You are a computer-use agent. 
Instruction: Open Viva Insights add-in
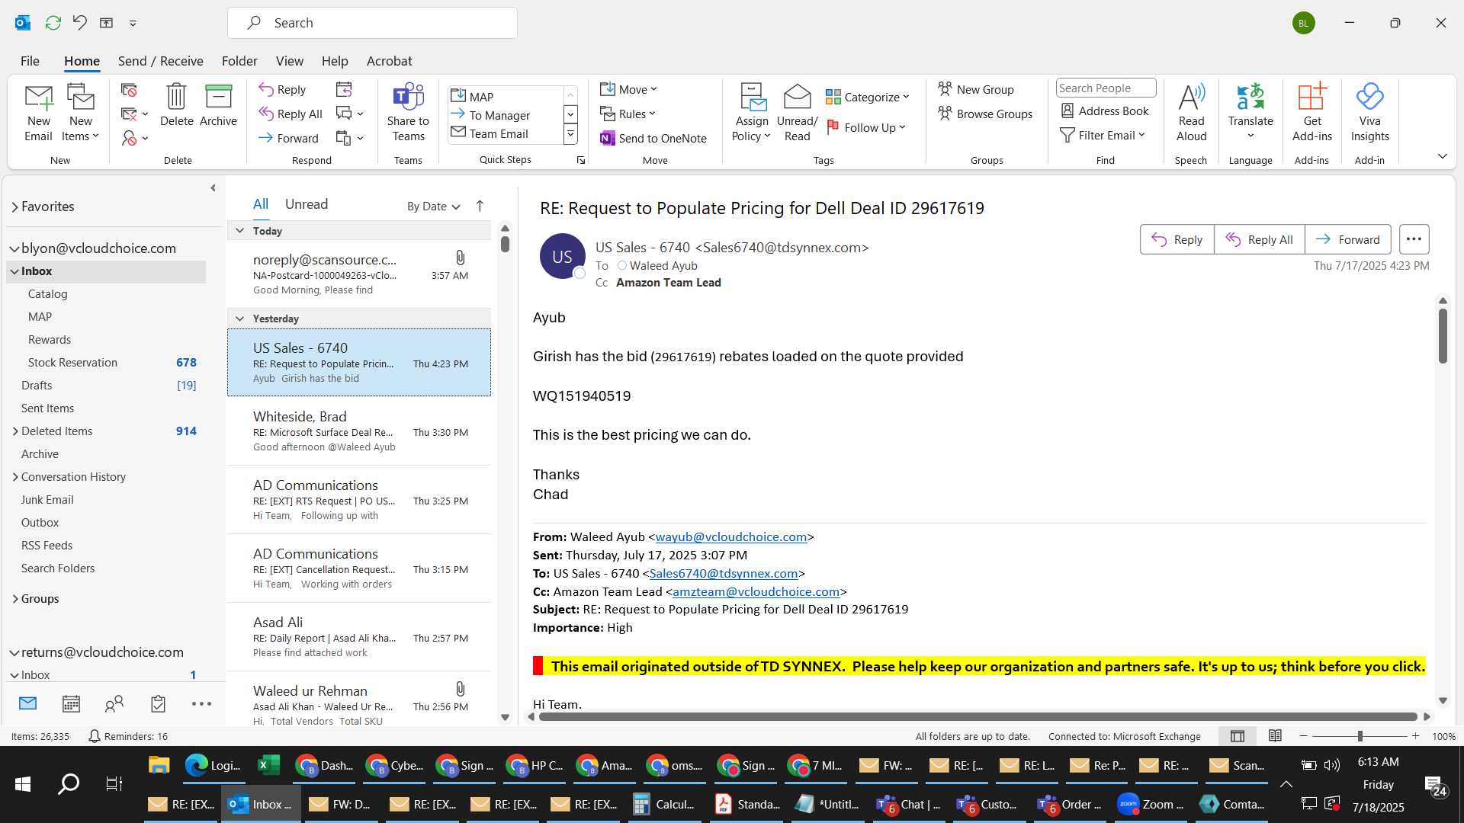click(x=1369, y=113)
